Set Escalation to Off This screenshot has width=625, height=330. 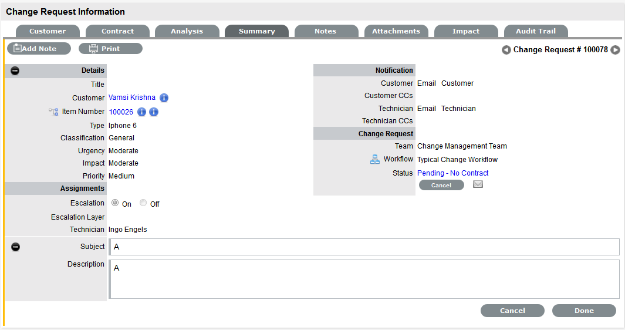[x=143, y=203]
